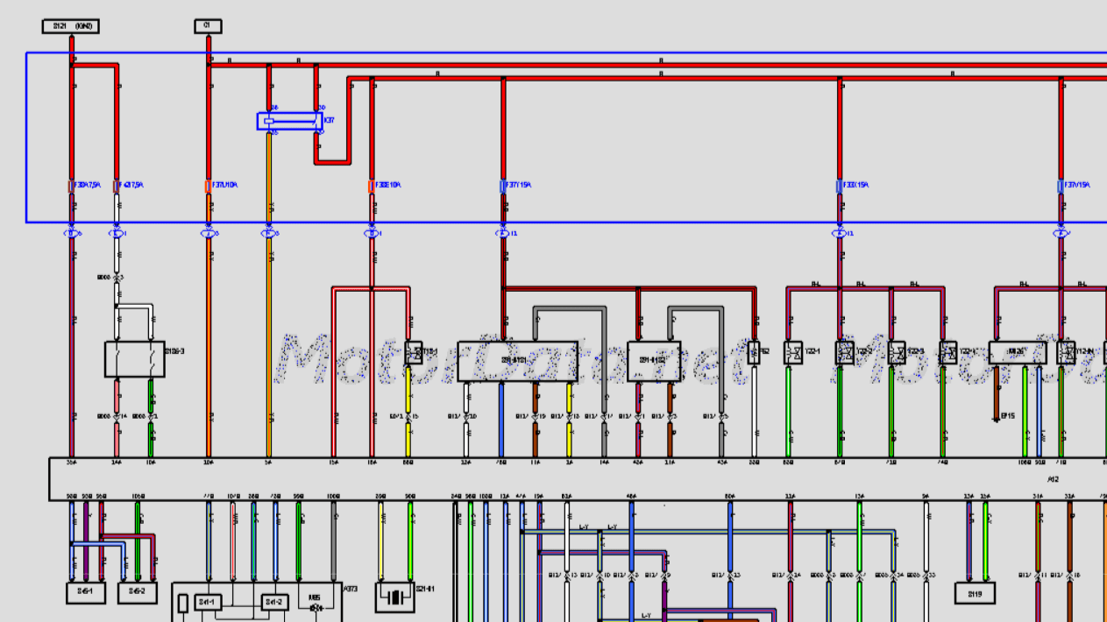Click the S41-1 switch inside A373
Viewport: 1107px width, 622px height.
208,602
